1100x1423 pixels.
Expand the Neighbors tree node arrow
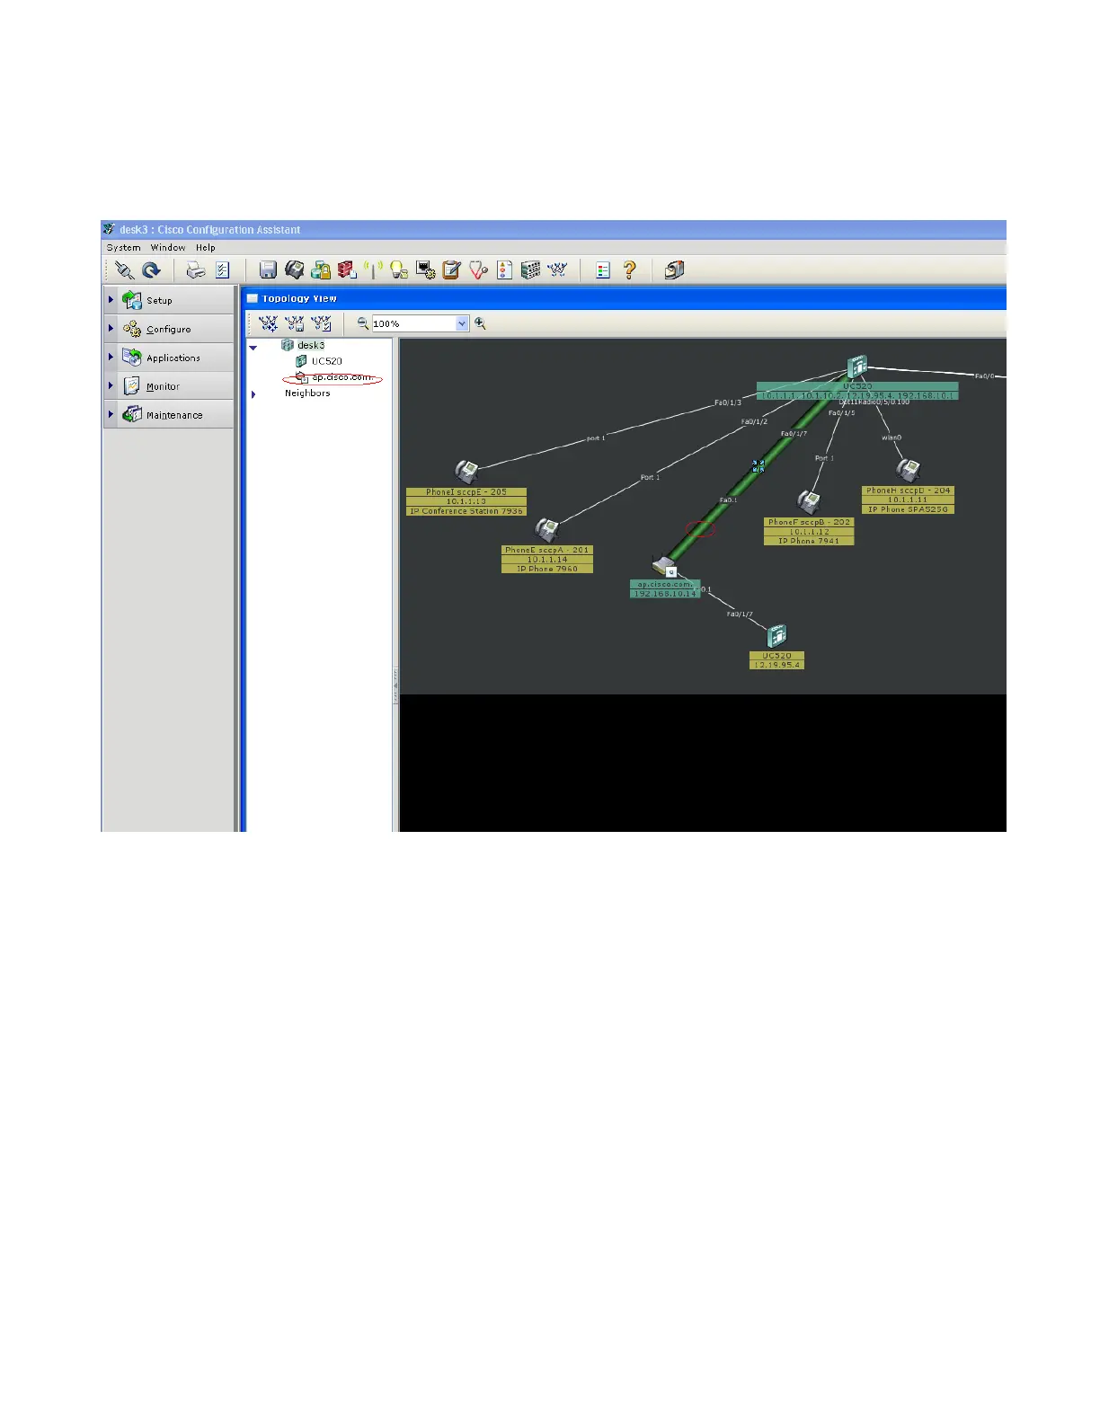pos(253,394)
